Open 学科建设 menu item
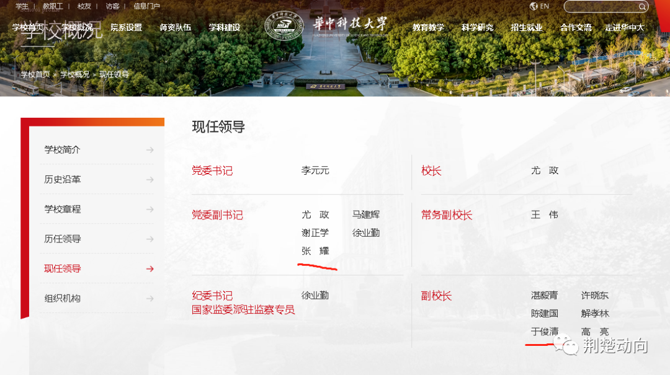The width and height of the screenshot is (670, 375). (225, 27)
